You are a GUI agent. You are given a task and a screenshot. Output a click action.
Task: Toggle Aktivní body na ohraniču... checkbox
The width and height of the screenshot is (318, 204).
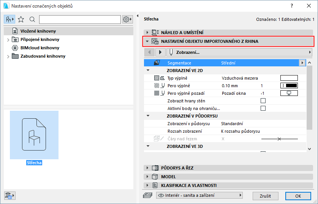263,108
